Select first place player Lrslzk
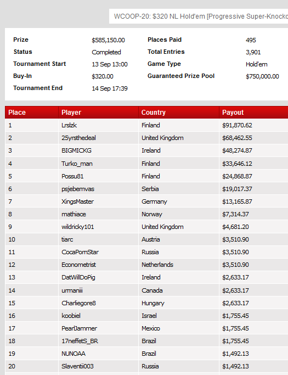 click(69, 125)
